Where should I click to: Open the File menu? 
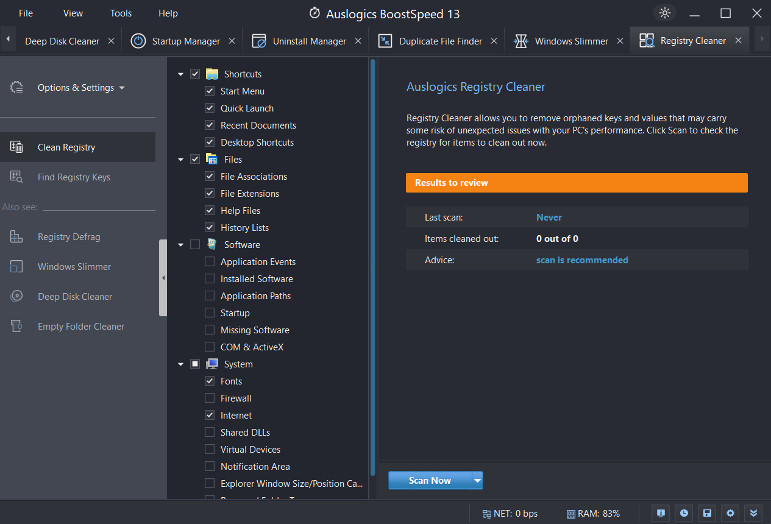[x=26, y=13]
